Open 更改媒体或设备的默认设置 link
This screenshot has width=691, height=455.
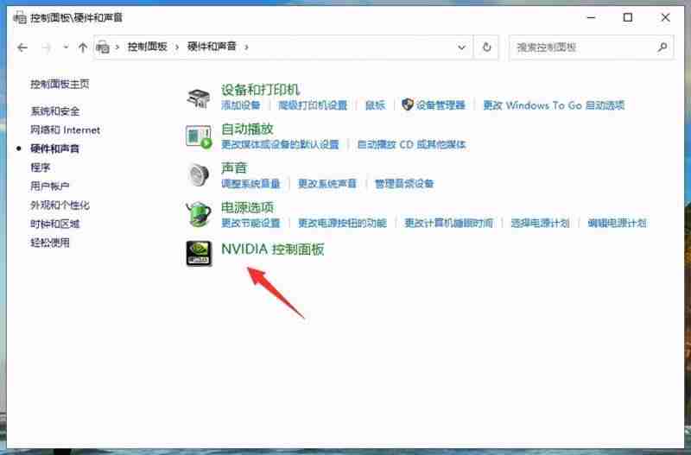280,144
